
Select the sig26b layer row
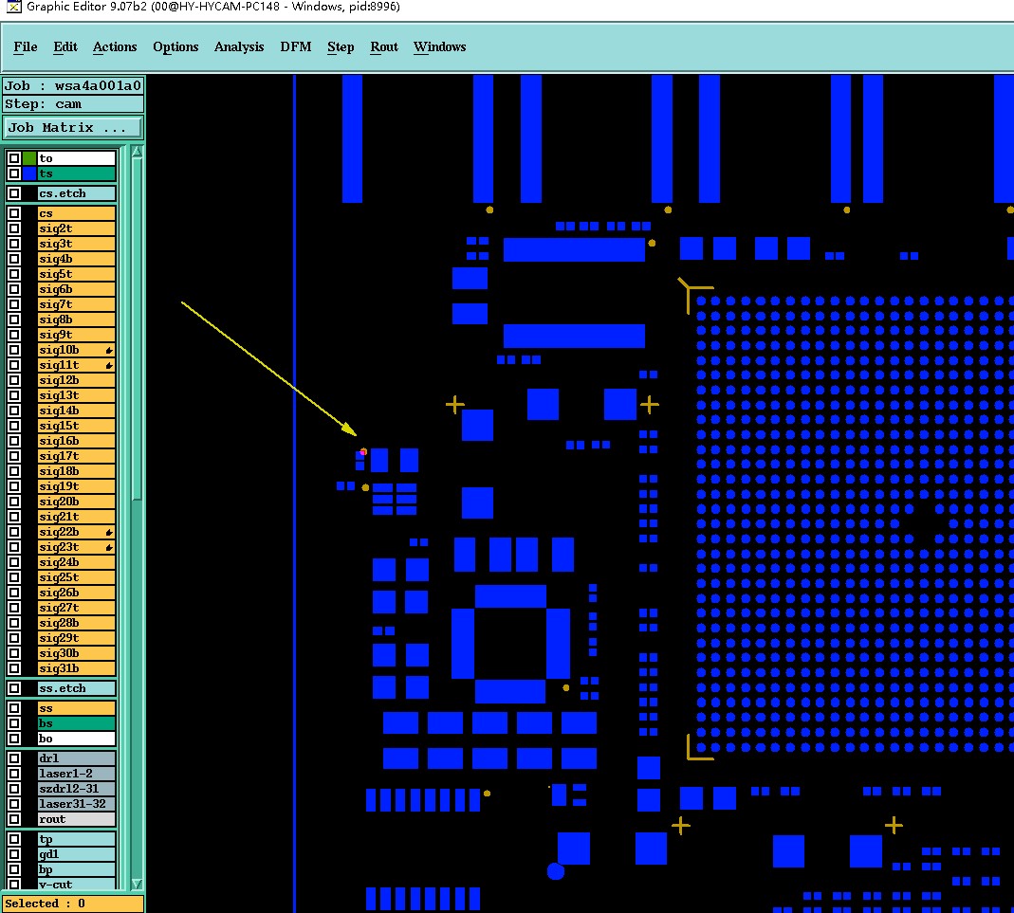[76, 593]
